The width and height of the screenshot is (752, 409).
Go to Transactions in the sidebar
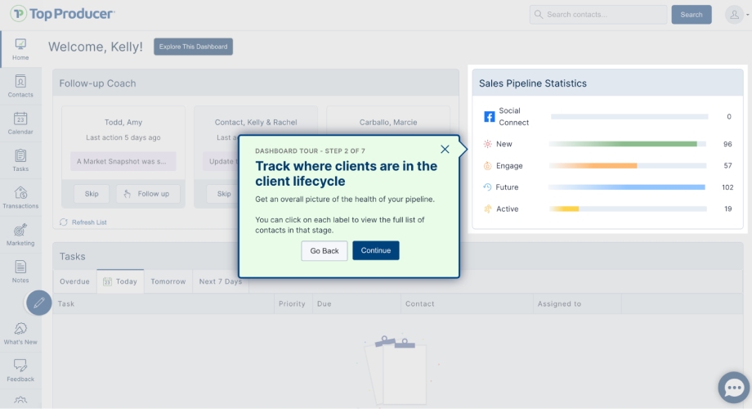point(20,197)
